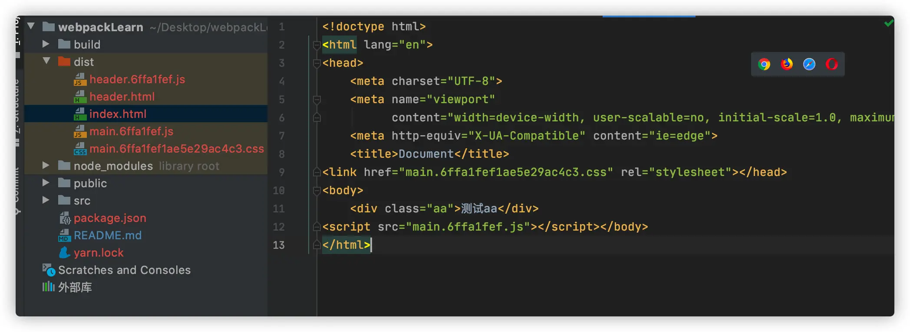
Task: Click the external libraries bar icon
Action: [48, 286]
